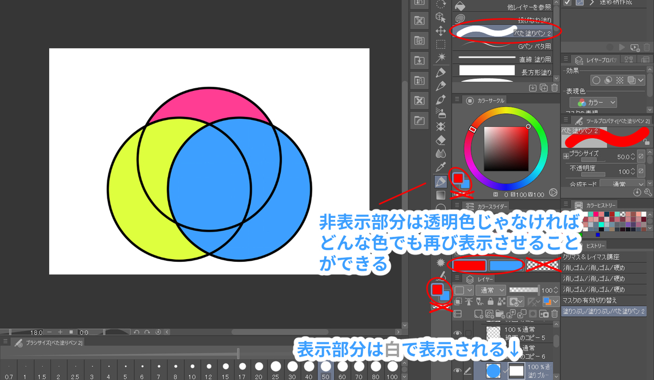
Task: Click Rotate left icon in navigator
Action: coord(137,332)
